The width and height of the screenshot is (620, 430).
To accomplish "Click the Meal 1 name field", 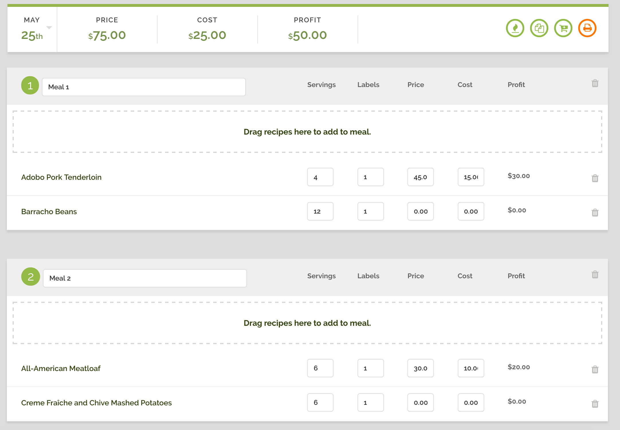I will (x=144, y=87).
